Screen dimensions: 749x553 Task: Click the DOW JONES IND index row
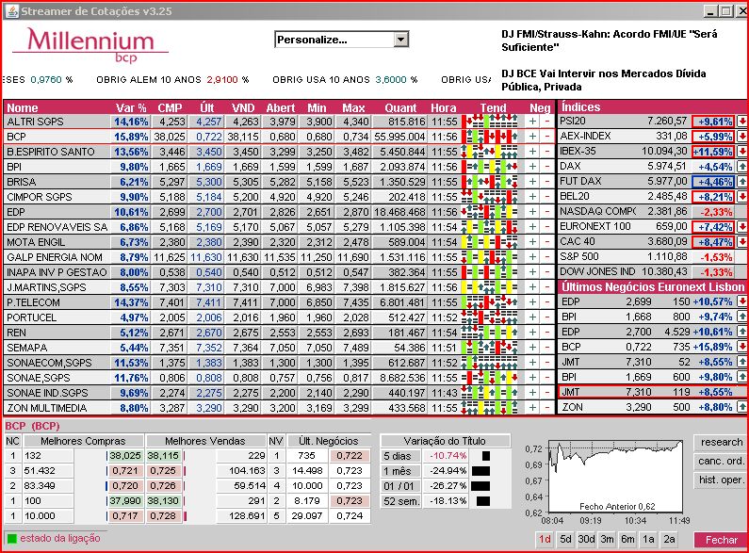click(653, 271)
